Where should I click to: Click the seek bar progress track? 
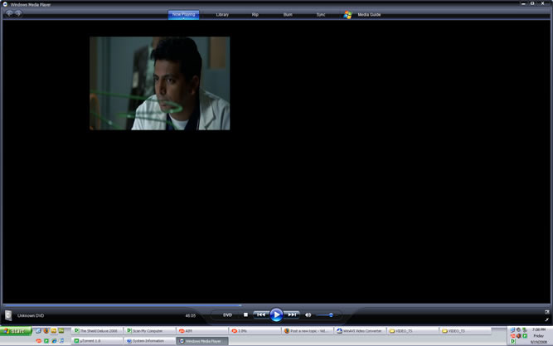[276, 305]
